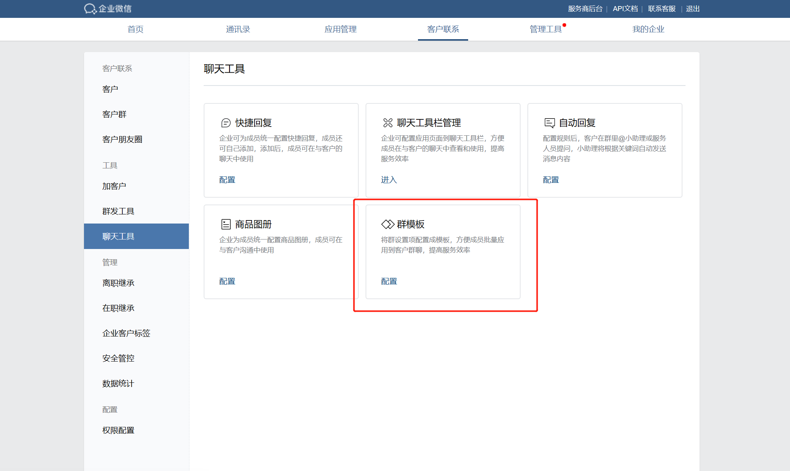Select 群发工具 in the sidebar
790x471 pixels.
coord(118,211)
